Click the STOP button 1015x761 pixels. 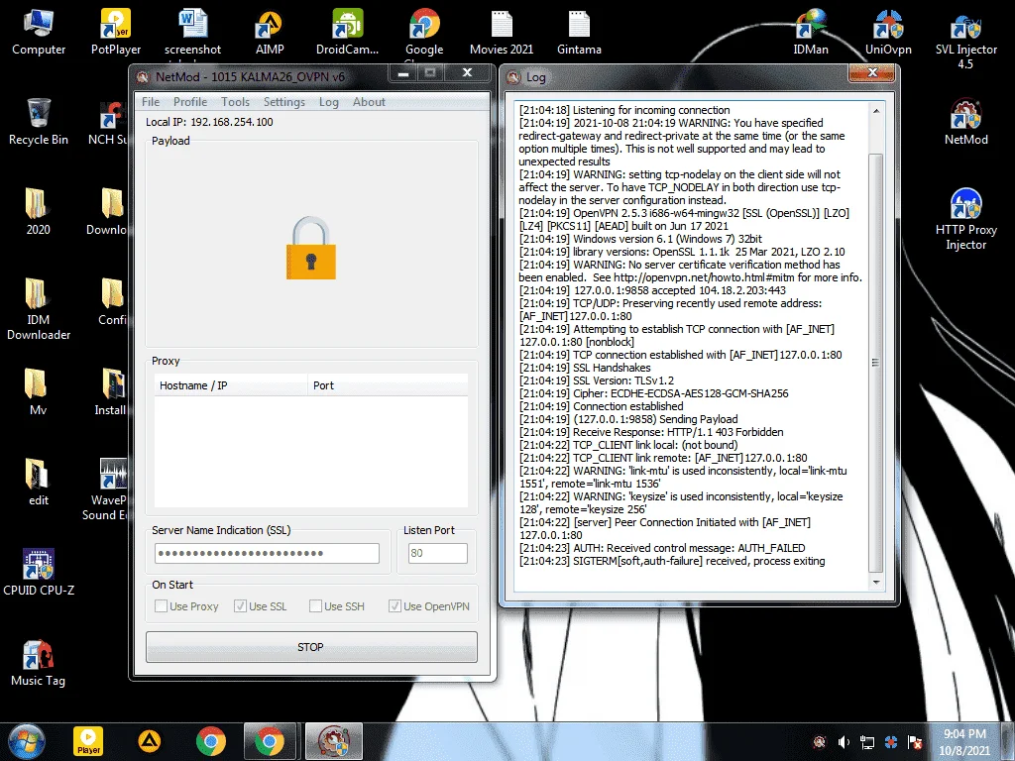coord(311,646)
